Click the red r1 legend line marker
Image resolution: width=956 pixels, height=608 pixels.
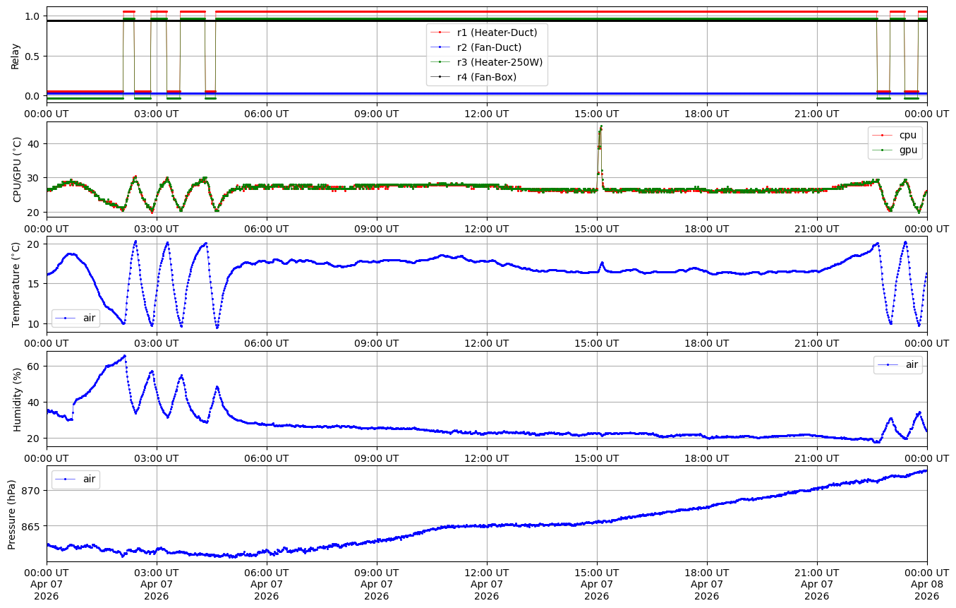coord(440,32)
